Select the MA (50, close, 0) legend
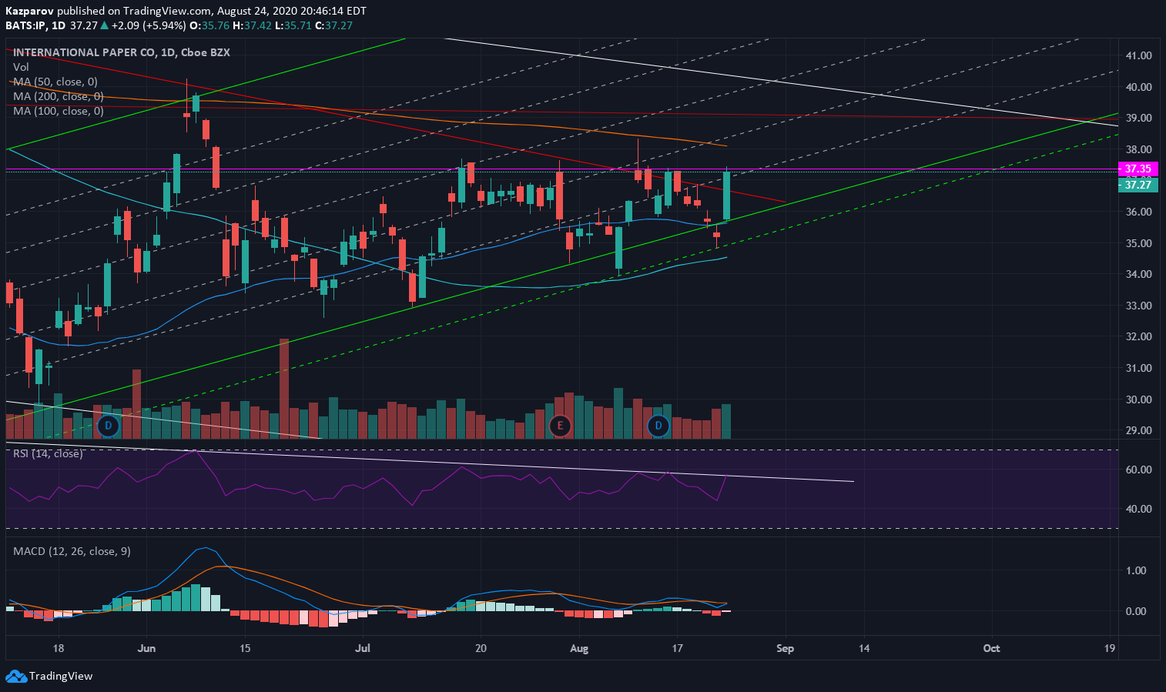This screenshot has width=1166, height=692. point(55,82)
